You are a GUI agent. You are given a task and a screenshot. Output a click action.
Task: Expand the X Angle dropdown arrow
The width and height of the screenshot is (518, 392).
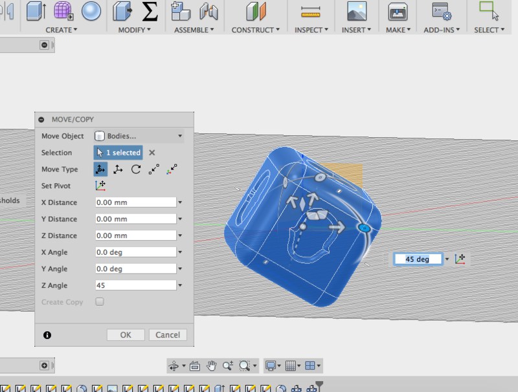tap(180, 252)
